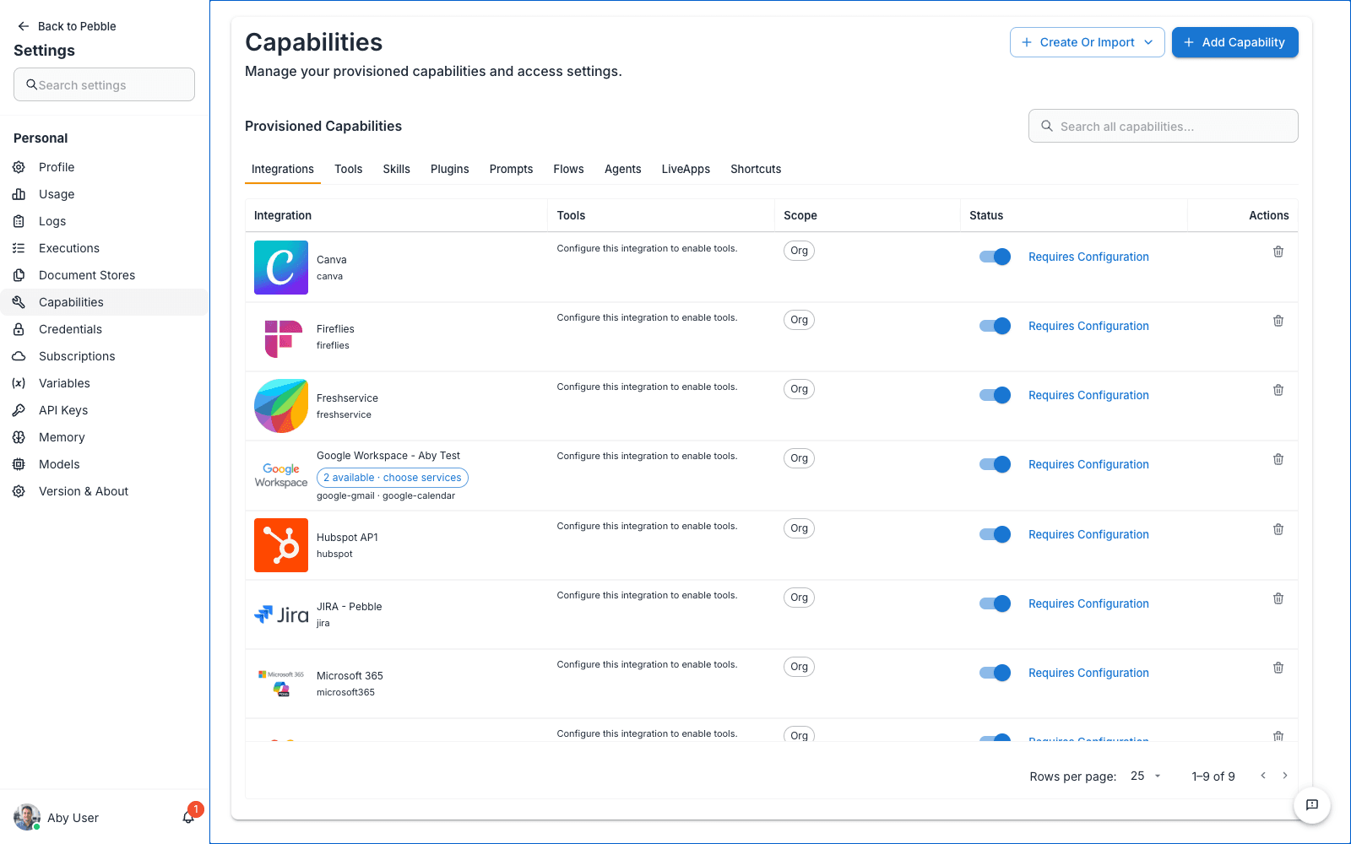Image resolution: width=1351 pixels, height=844 pixels.
Task: Click the trash icon for JIRA - Pebble
Action: [1278, 598]
